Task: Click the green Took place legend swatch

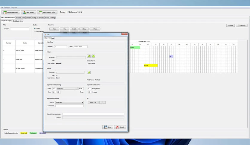Action: (x=33, y=133)
